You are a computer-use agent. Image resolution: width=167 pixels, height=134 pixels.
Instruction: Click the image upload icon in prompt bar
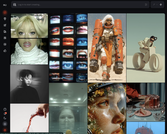(x=15, y=4)
